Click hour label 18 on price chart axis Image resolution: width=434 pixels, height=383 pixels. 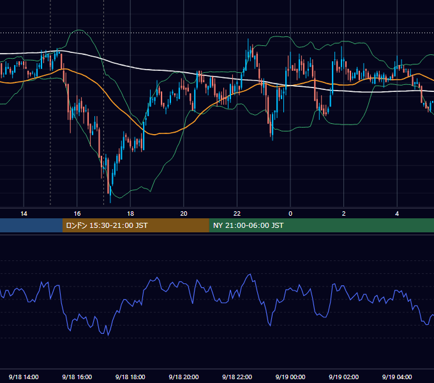pyautogui.click(x=130, y=214)
